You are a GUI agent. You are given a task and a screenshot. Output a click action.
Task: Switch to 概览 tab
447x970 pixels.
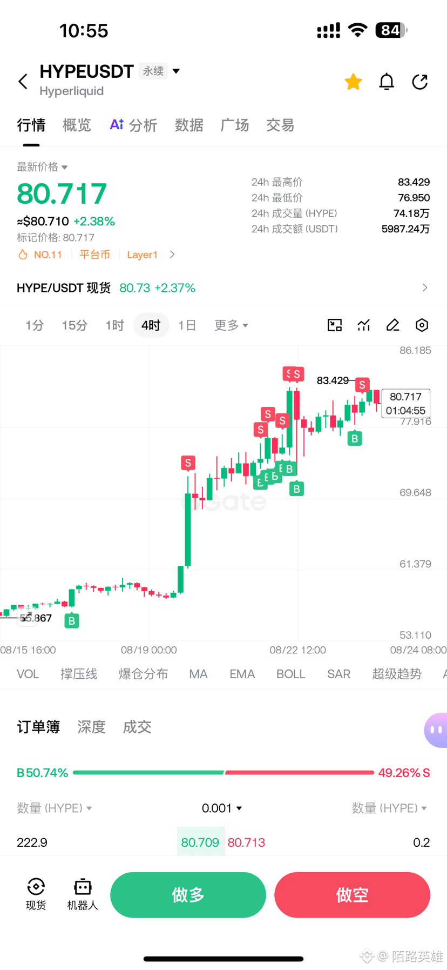coord(77,125)
